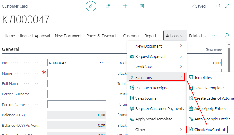Expand the Other submenu
The width and height of the screenshot is (234, 135).
tap(156, 130)
